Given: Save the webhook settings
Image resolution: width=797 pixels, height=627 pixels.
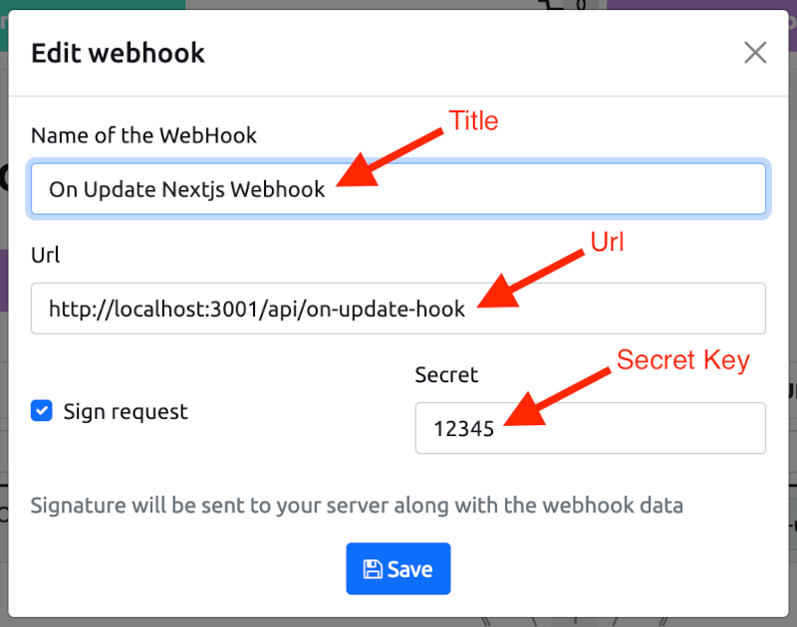Looking at the screenshot, I should coord(398,568).
